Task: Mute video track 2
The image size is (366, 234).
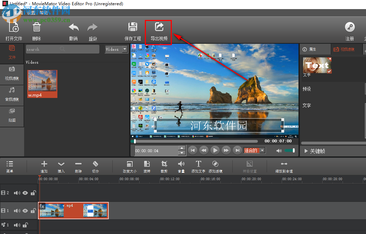Action: click(17, 193)
